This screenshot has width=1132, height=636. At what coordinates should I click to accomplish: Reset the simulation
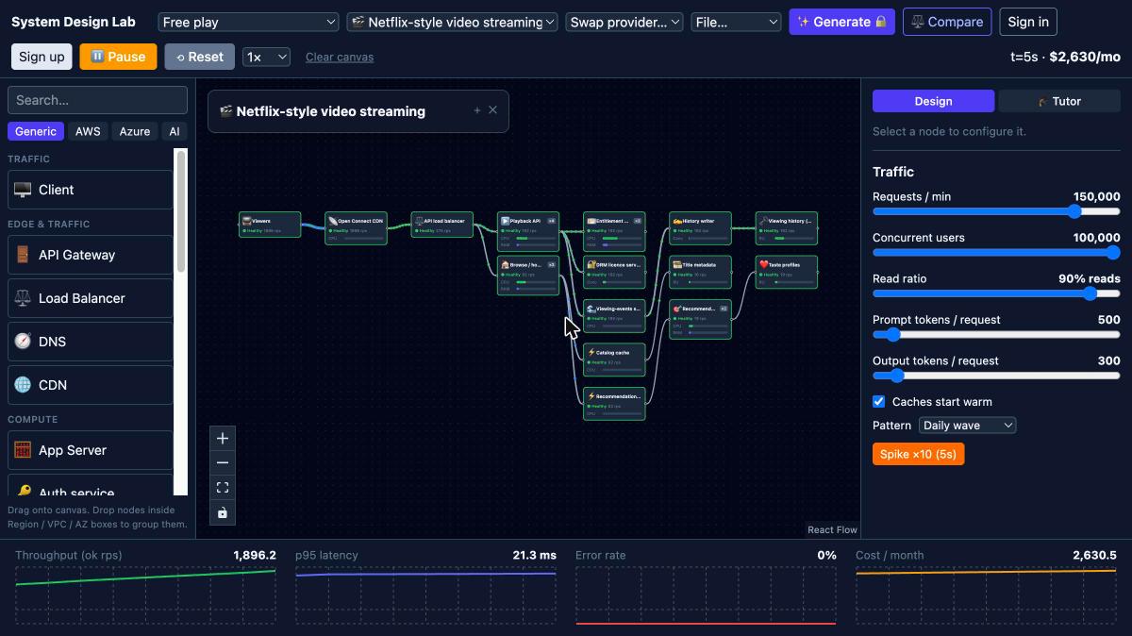(x=199, y=57)
